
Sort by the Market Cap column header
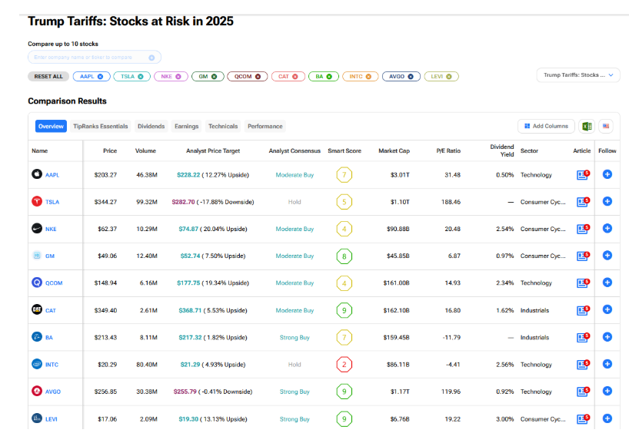pyautogui.click(x=394, y=151)
